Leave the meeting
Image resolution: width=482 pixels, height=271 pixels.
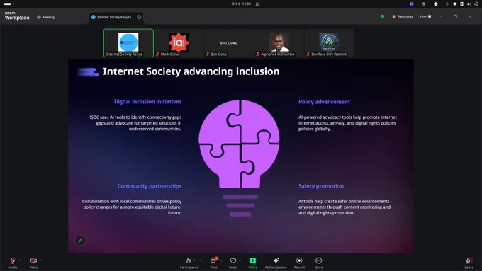tap(469, 263)
